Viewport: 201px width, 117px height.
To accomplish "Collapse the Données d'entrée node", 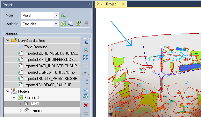I will click(x=8, y=40).
